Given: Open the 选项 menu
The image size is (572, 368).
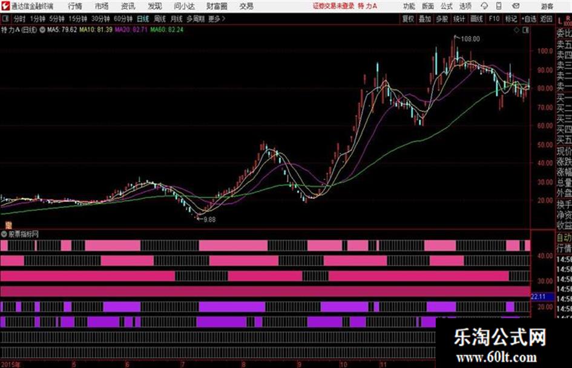Looking at the screenshot, I should (465, 6).
